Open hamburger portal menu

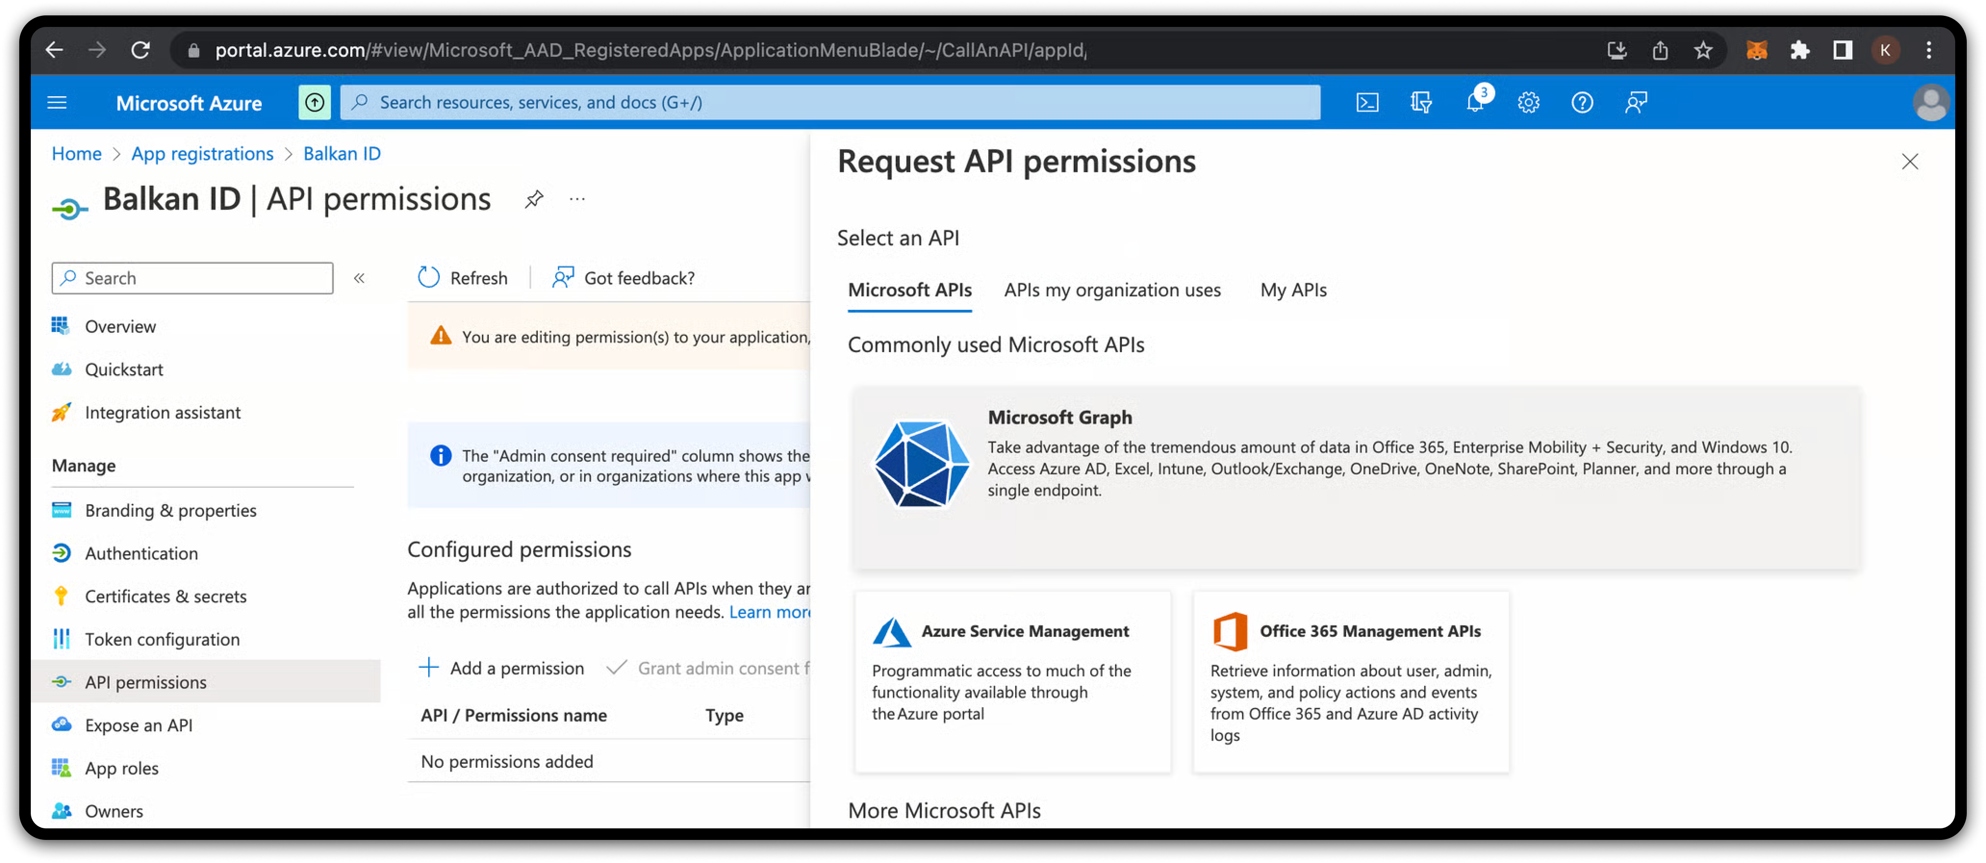click(57, 102)
